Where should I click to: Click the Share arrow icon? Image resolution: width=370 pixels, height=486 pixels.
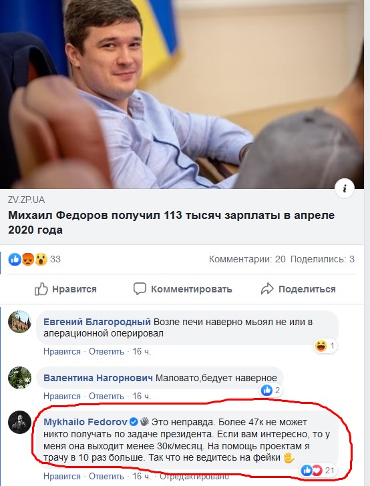267,289
